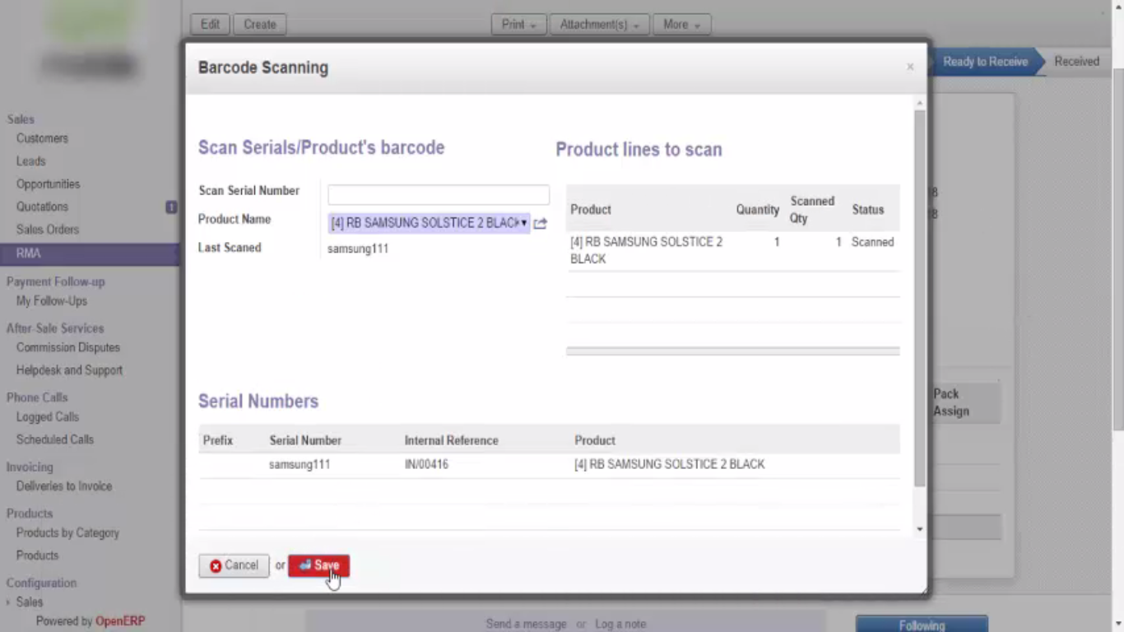Click the Edit button
This screenshot has width=1124, height=632.
(x=211, y=24)
